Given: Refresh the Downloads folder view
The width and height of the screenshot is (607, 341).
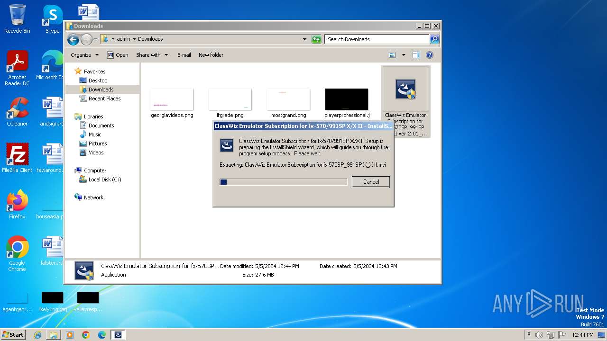Looking at the screenshot, I should tap(316, 39).
